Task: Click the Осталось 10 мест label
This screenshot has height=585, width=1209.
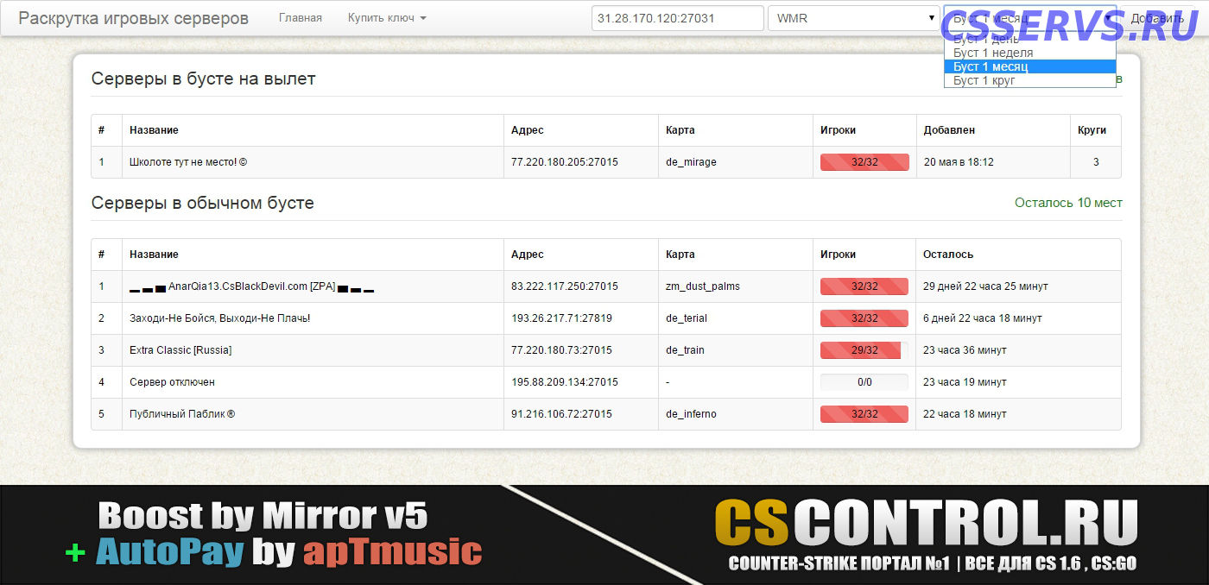Action: tap(1068, 203)
